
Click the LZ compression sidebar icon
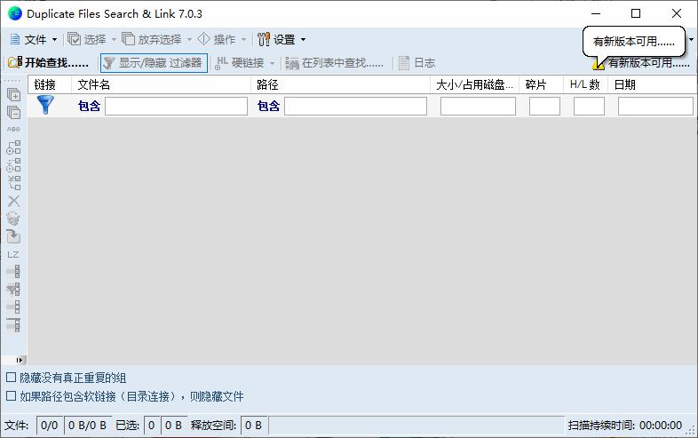point(13,254)
